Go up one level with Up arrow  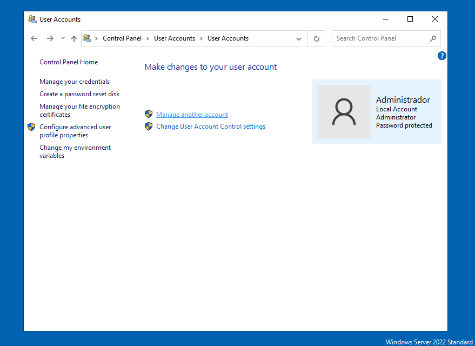tap(74, 38)
